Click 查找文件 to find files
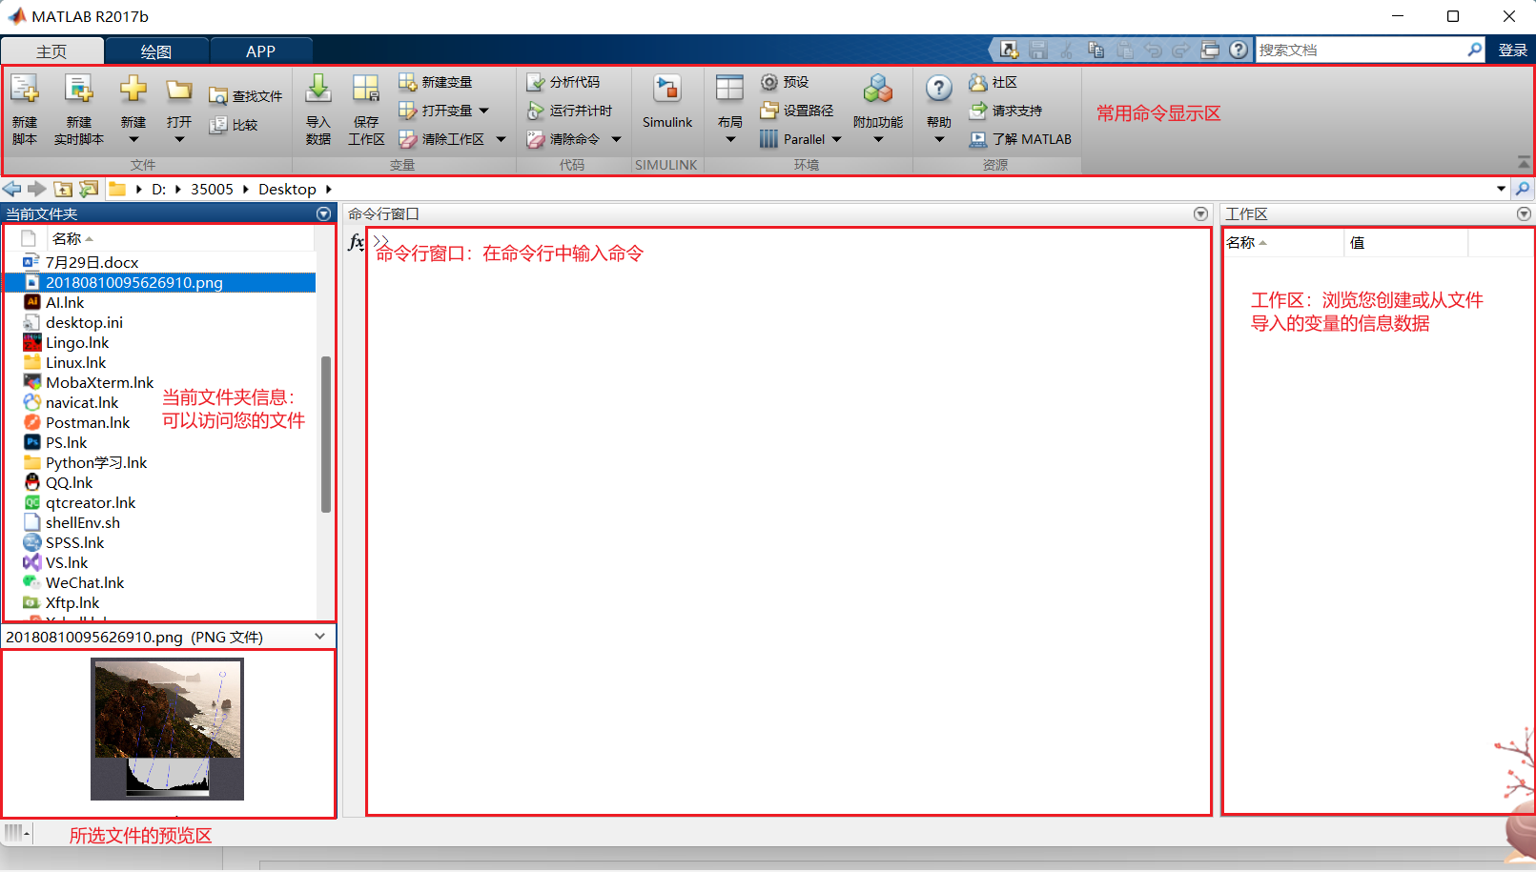Screen dimensions: 1536x872 (245, 96)
